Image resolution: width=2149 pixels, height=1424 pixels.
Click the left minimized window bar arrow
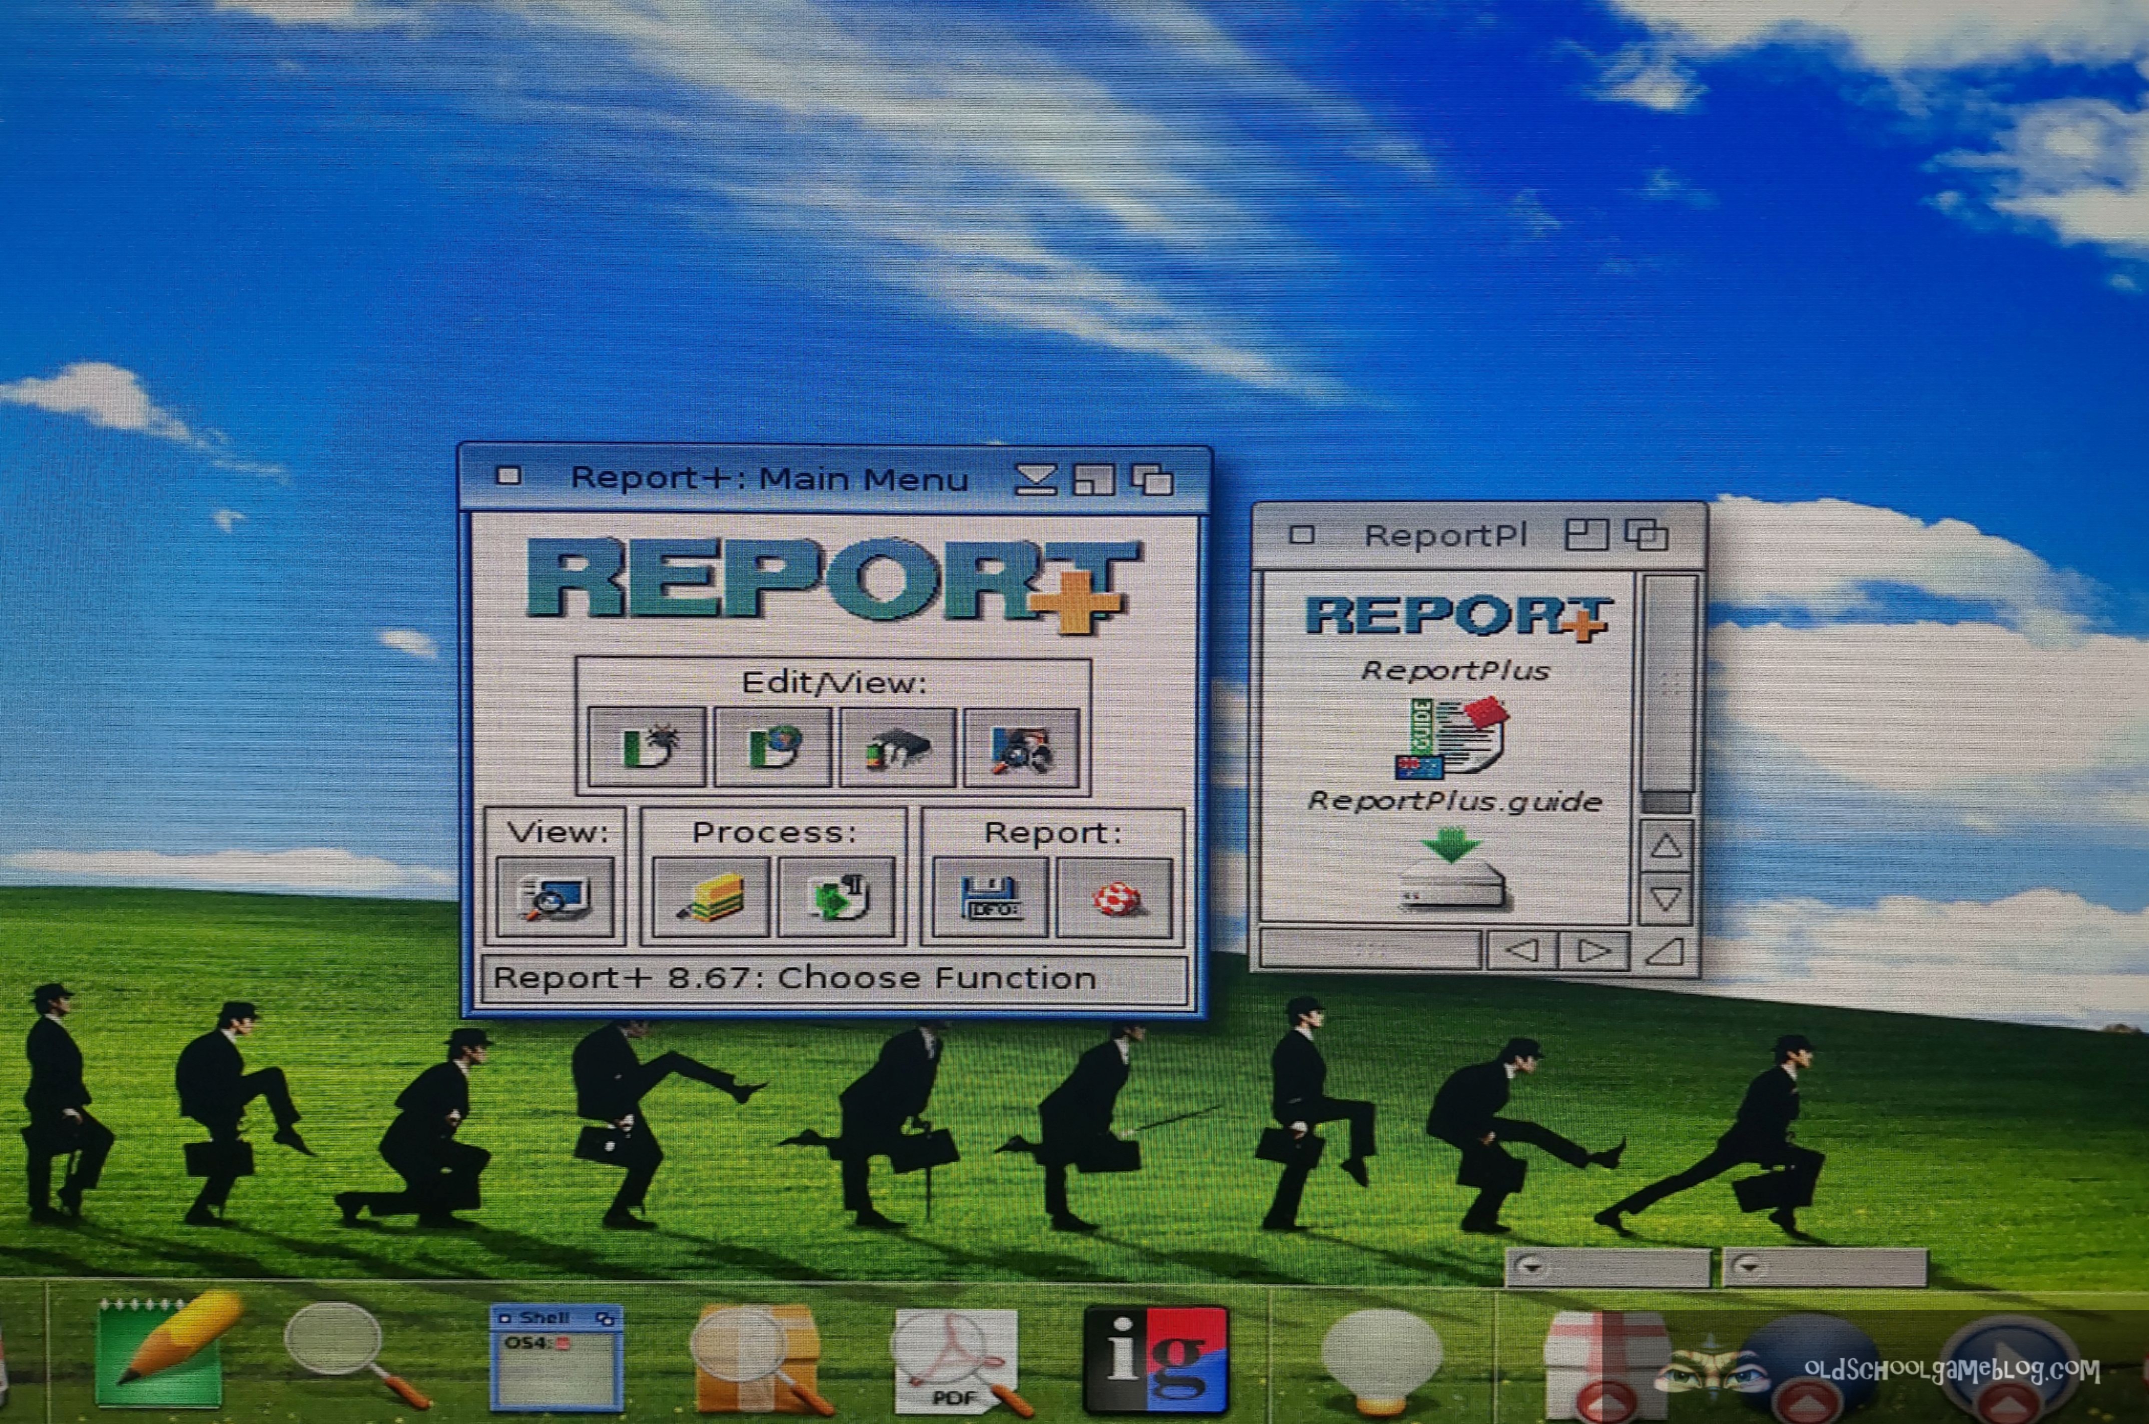click(x=1532, y=1266)
